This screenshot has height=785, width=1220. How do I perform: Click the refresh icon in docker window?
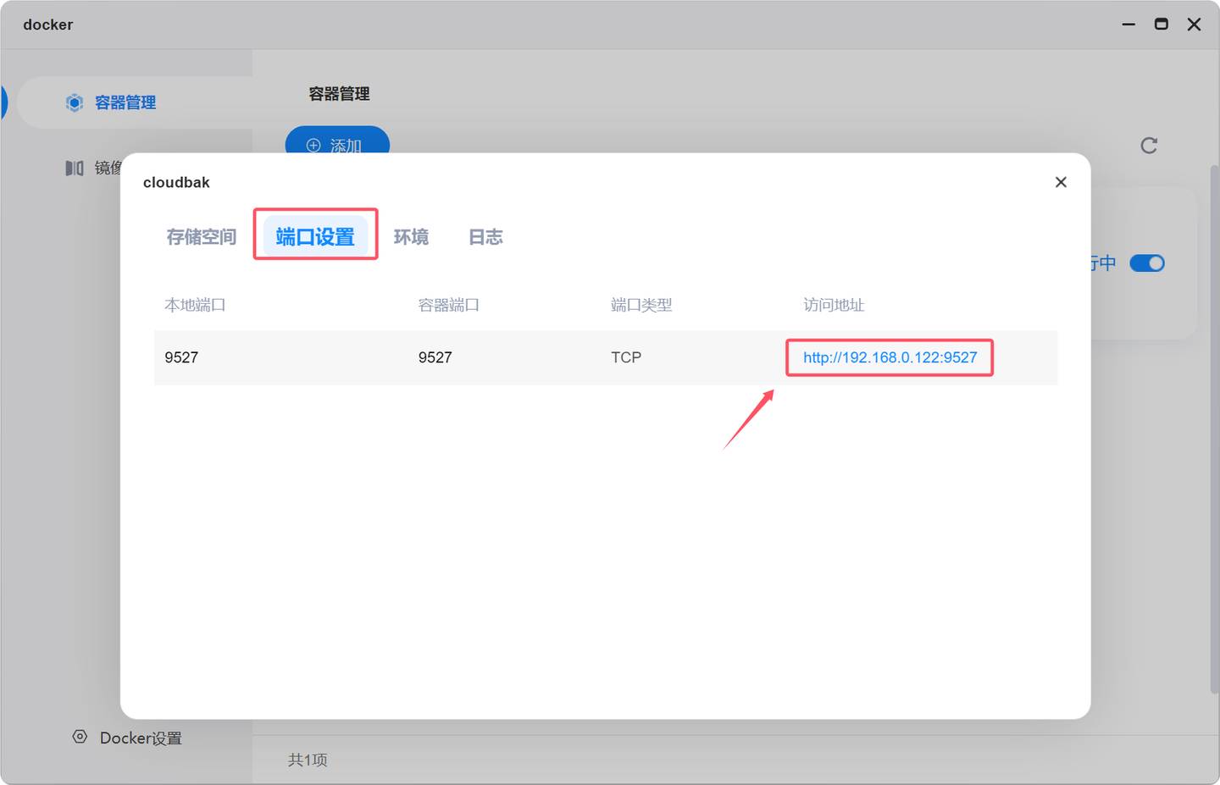click(x=1149, y=146)
